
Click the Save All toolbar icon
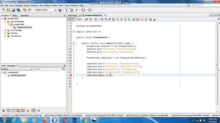pyautogui.click(x=18, y=10)
